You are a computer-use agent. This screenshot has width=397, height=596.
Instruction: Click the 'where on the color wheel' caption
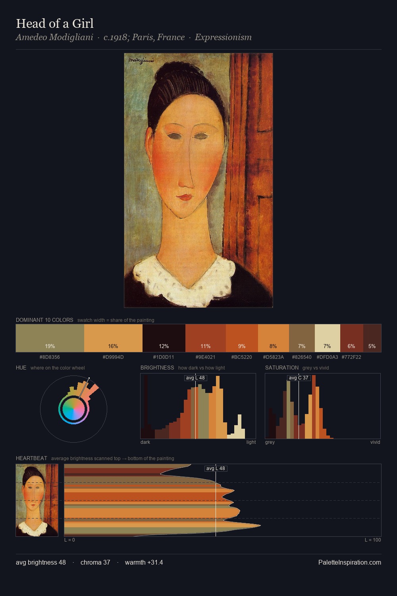(58, 368)
